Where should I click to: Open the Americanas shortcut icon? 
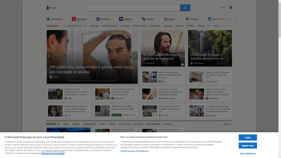74,19
